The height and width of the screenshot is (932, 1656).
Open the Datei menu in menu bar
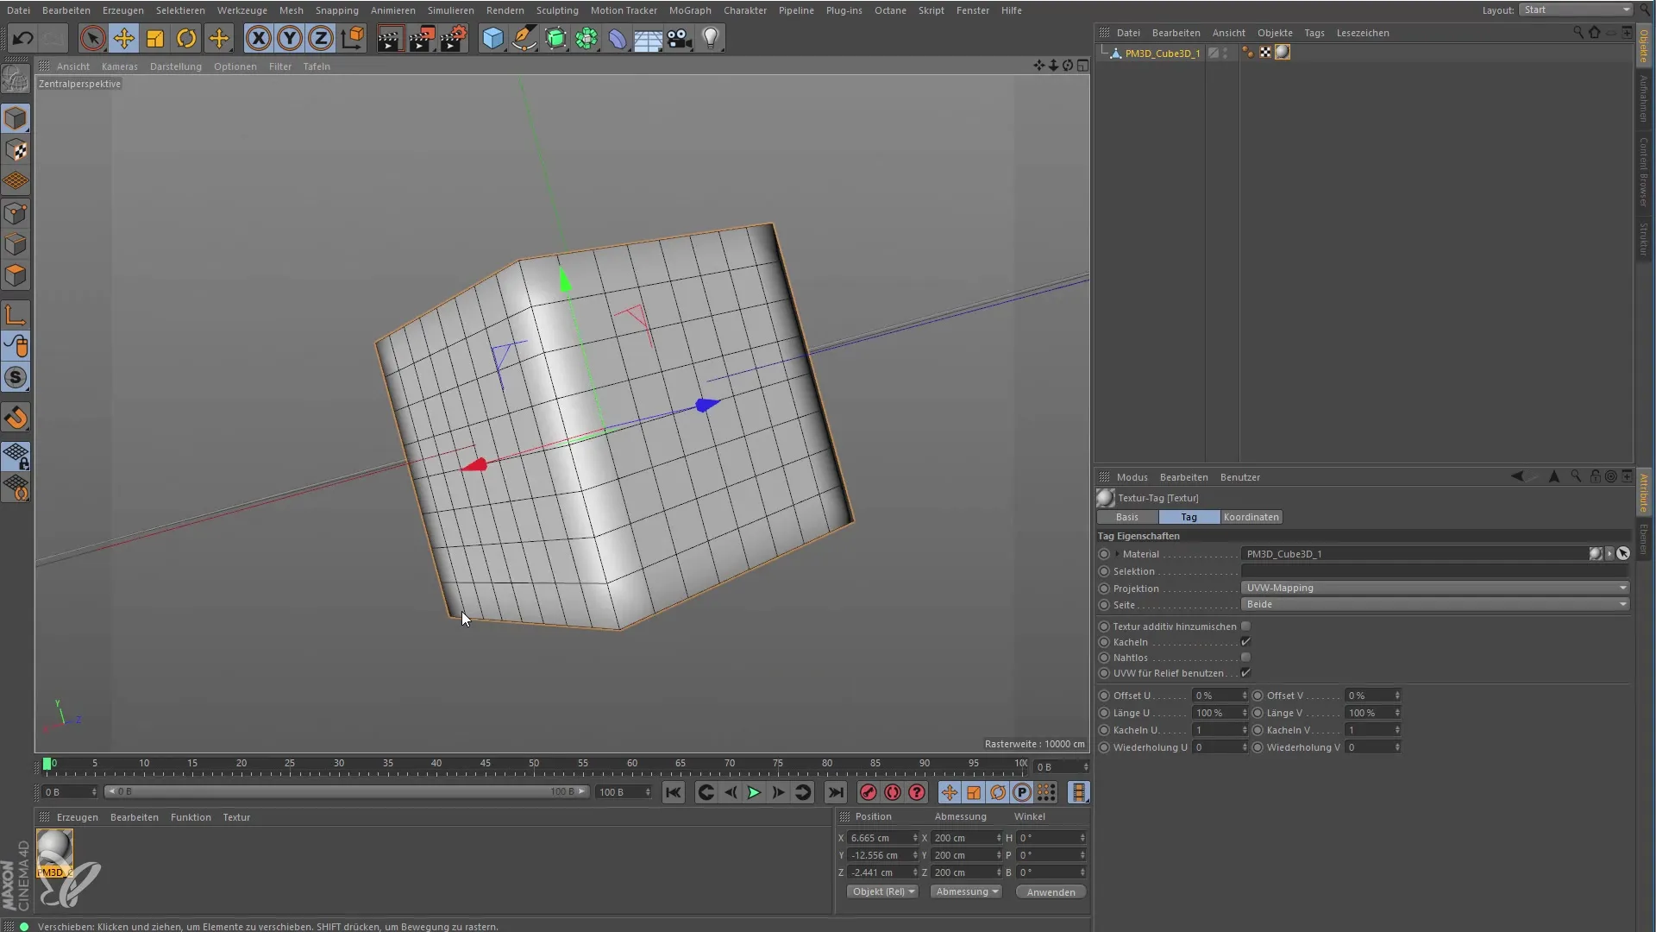(x=18, y=10)
